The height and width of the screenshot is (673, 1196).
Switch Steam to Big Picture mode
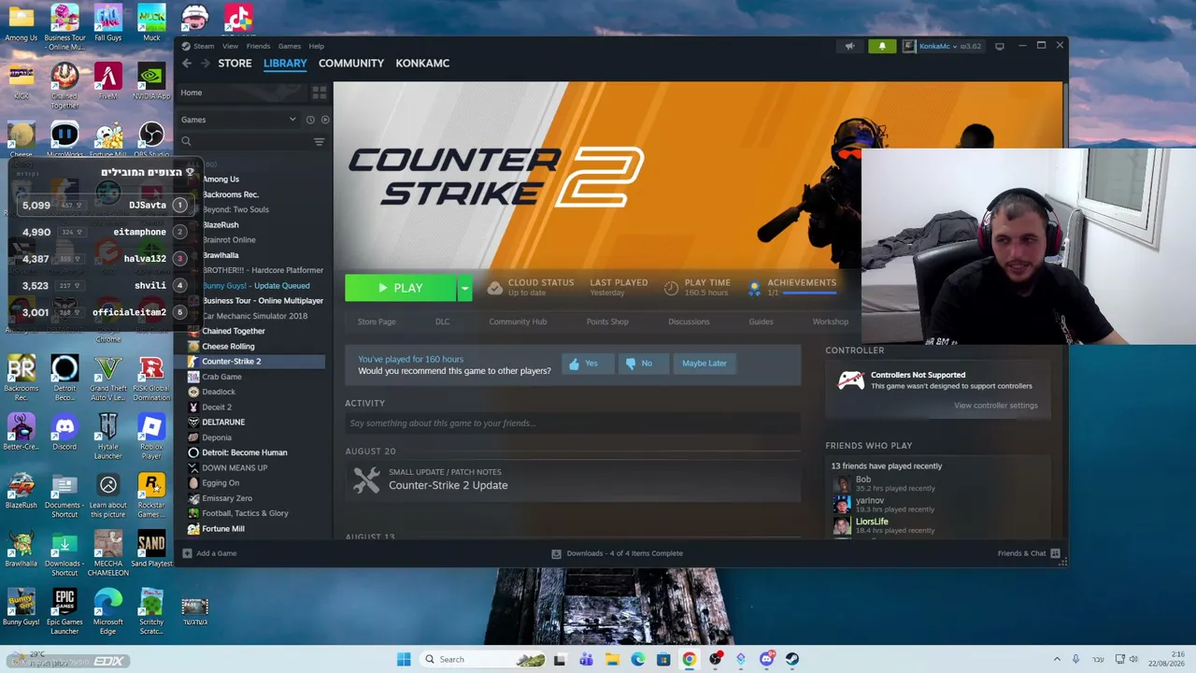click(999, 46)
